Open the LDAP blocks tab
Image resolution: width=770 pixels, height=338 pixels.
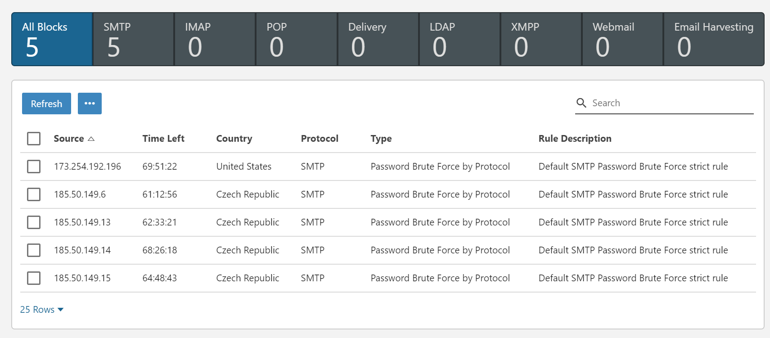[459, 39]
